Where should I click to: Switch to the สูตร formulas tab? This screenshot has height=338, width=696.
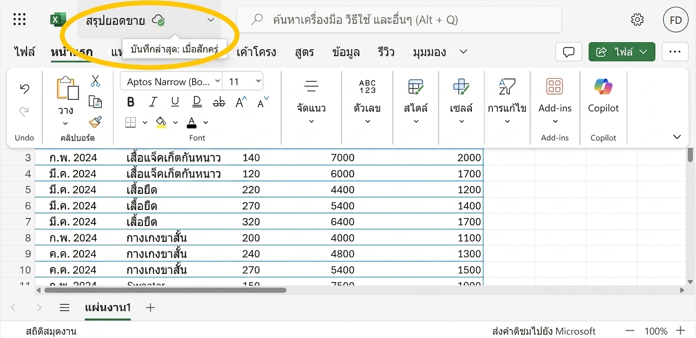[x=304, y=52]
